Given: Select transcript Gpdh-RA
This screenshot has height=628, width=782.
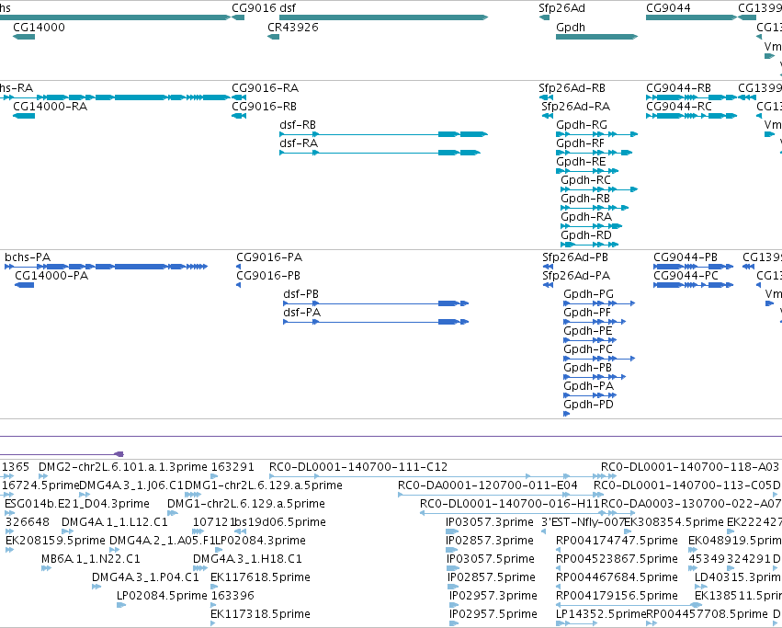Looking at the screenshot, I should (x=586, y=217).
